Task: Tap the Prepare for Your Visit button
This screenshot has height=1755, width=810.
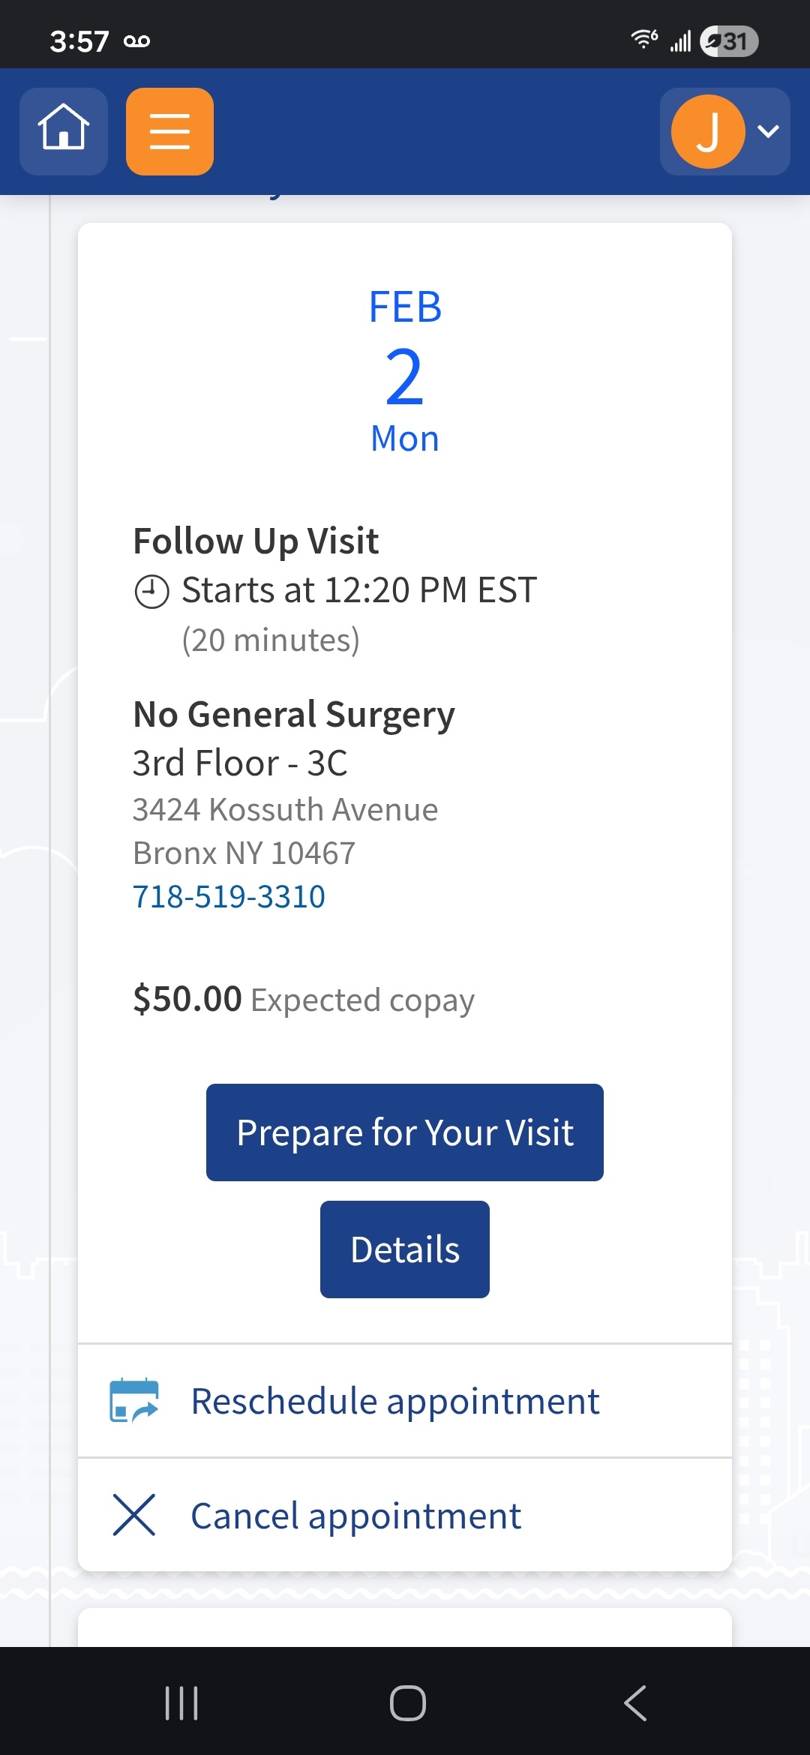Action: [x=405, y=1132]
